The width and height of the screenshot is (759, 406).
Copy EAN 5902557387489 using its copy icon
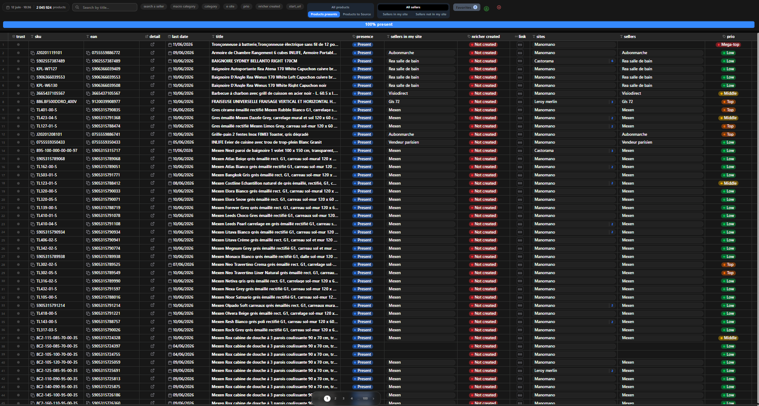coord(88,61)
